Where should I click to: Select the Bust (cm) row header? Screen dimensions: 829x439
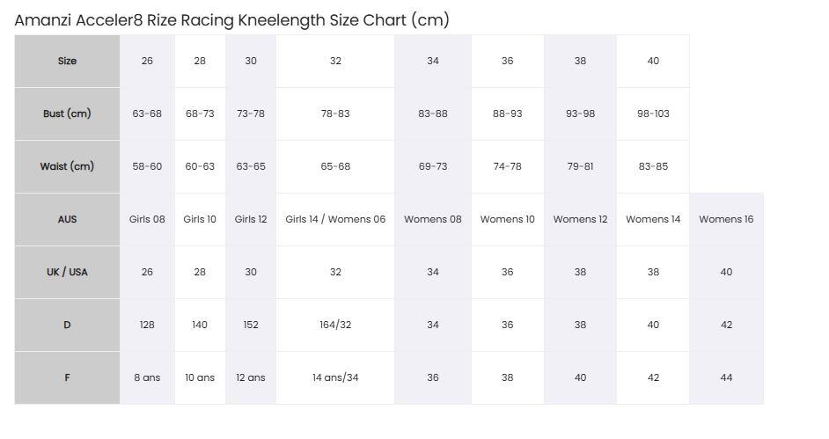point(67,114)
